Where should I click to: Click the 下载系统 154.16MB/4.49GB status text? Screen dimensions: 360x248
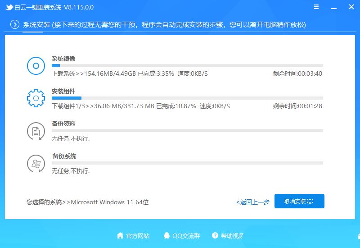pyautogui.click(x=130, y=73)
